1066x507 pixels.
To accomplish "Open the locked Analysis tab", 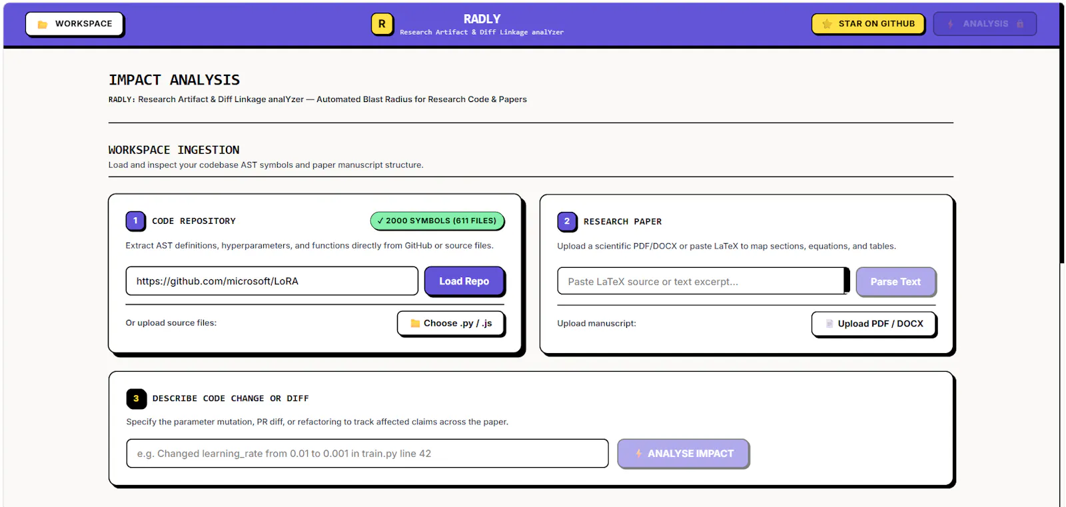I will point(985,24).
